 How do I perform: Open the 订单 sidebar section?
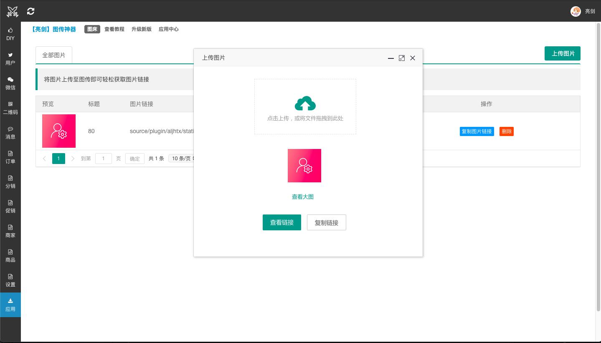[10, 157]
